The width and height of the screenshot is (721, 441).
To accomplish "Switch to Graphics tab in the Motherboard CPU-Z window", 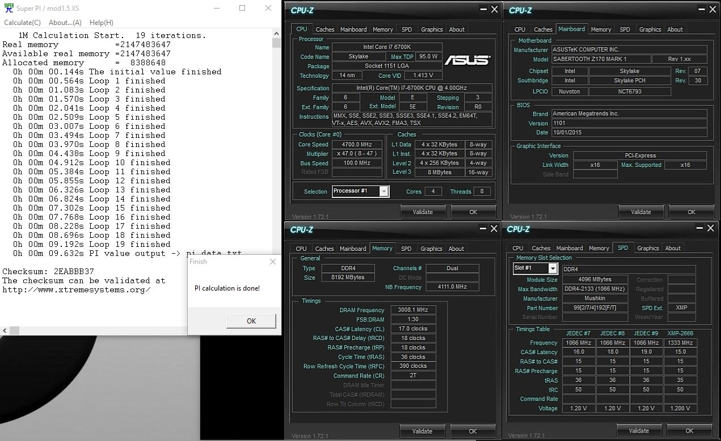I will click(650, 30).
